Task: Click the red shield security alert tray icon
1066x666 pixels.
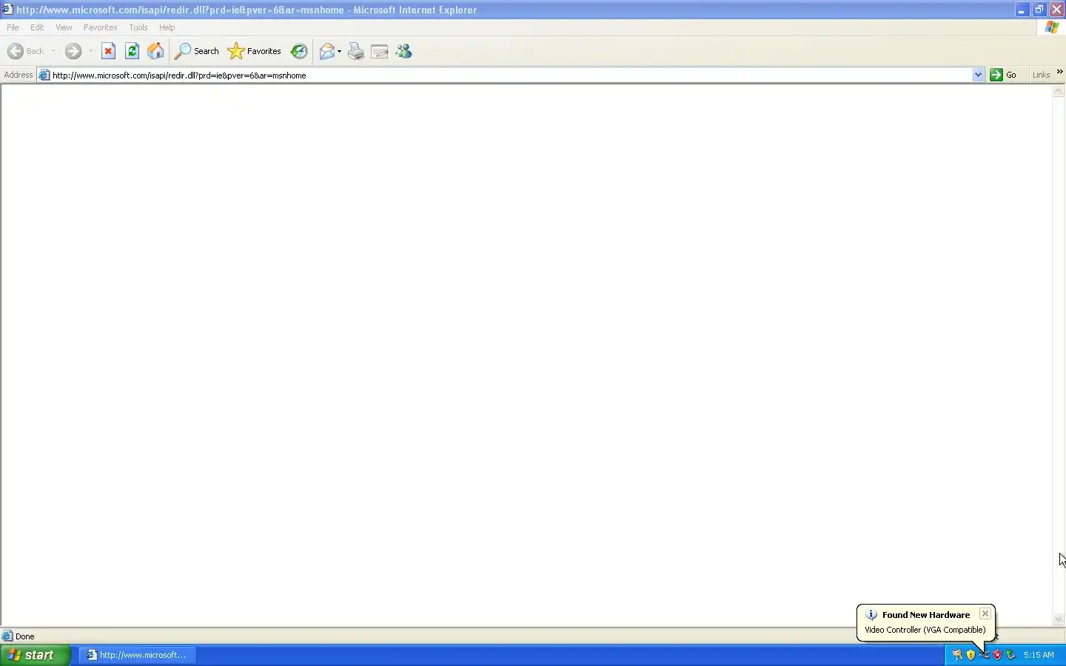Action: click(x=998, y=655)
